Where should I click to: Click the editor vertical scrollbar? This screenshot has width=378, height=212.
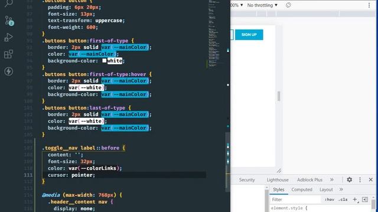point(228,163)
